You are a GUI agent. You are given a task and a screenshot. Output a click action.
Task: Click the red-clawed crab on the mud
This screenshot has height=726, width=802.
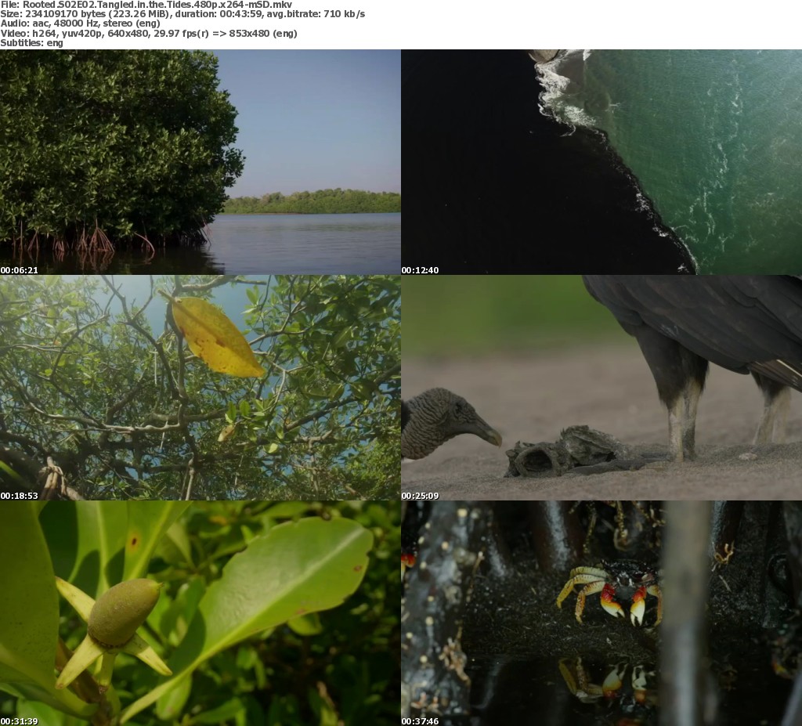click(x=611, y=591)
